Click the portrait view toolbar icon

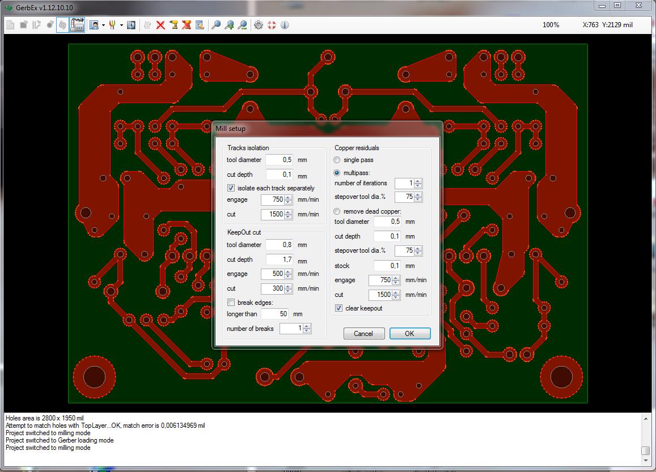(94, 25)
